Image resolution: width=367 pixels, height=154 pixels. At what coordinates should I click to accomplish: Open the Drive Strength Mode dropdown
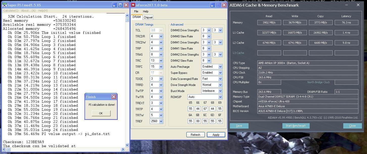click(x=220, y=85)
